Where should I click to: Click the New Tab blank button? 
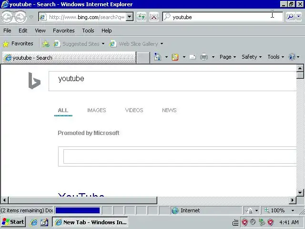(143, 58)
